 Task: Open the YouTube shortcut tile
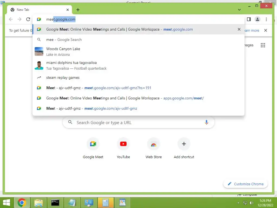point(123,148)
